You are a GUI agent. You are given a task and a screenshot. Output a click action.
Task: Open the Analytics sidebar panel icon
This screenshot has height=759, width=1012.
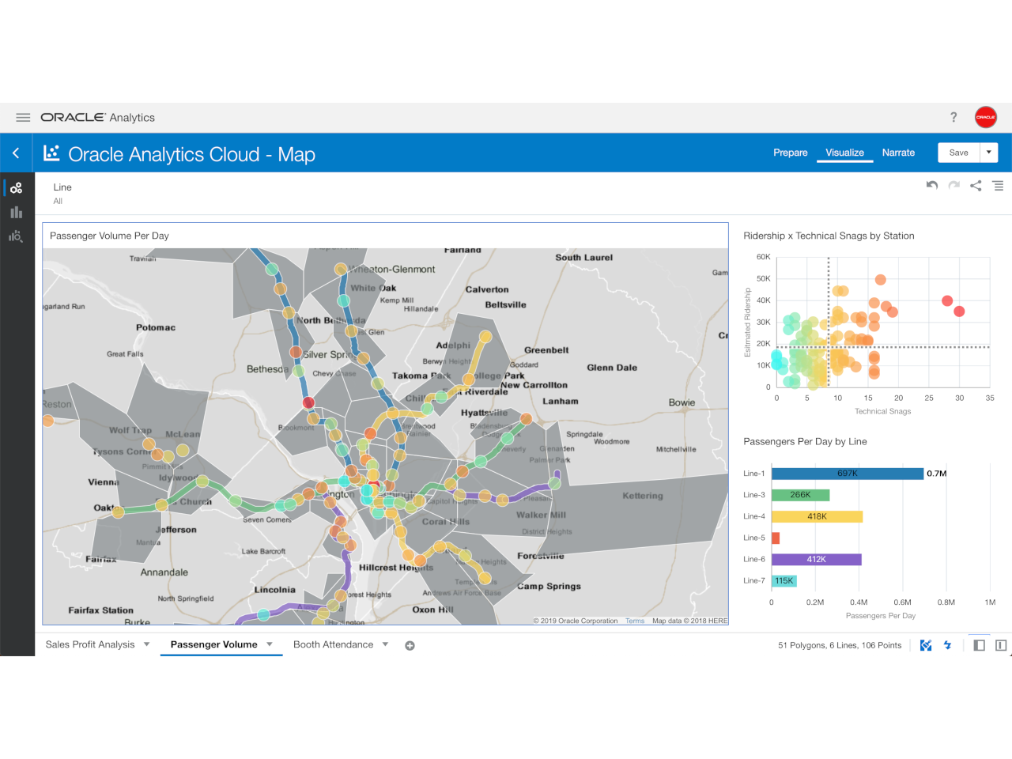point(16,236)
